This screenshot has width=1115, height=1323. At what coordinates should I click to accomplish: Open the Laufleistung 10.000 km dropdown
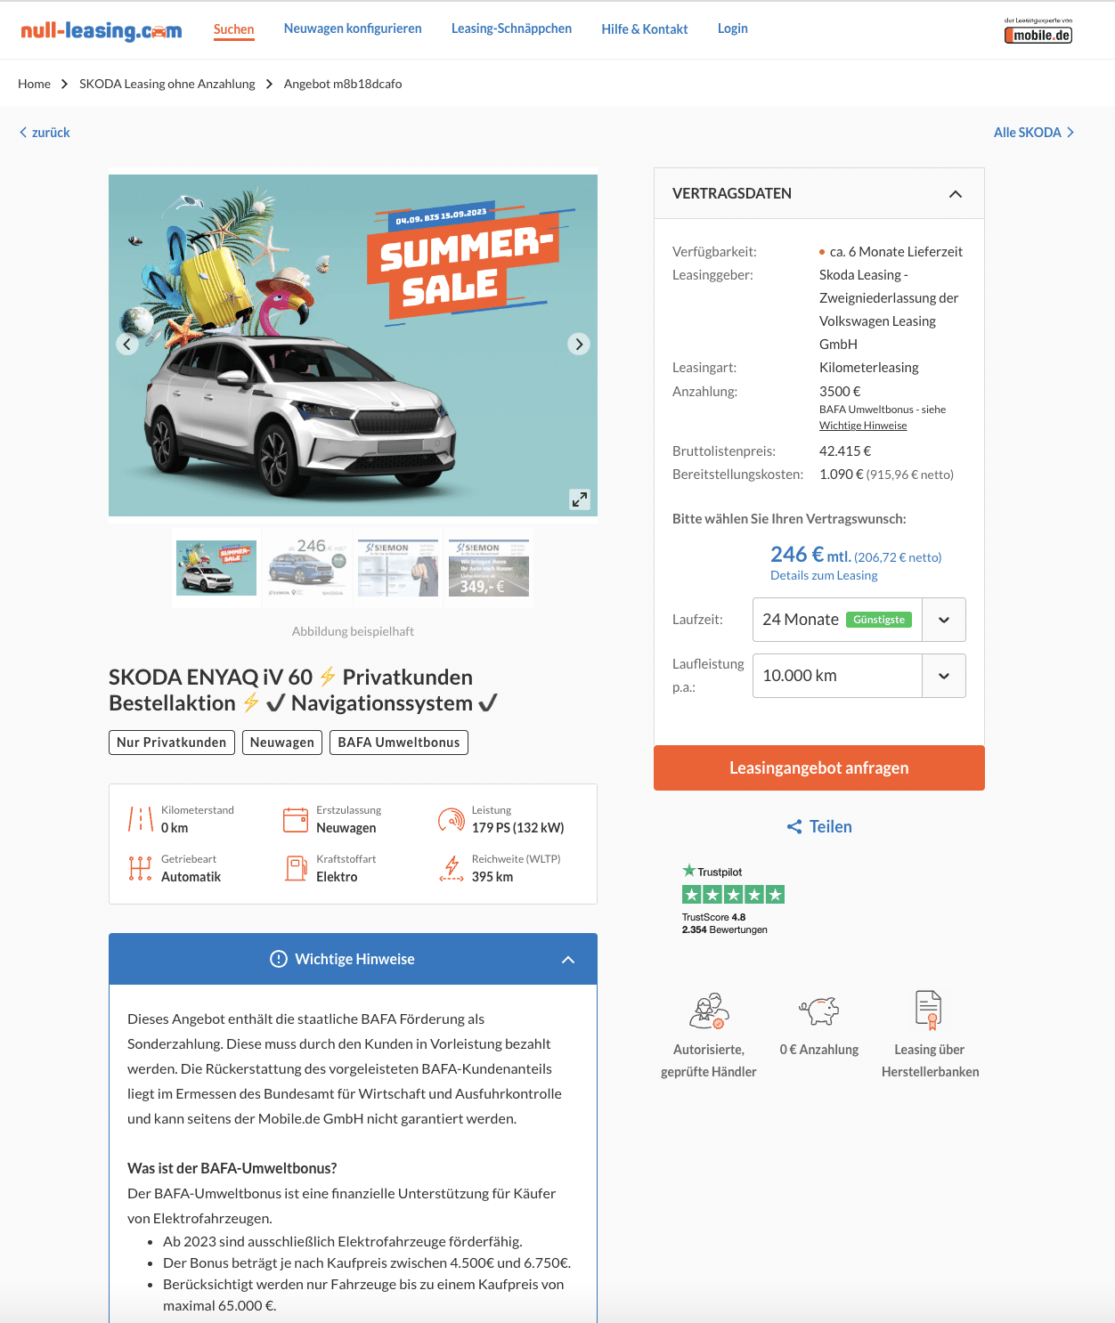click(859, 676)
